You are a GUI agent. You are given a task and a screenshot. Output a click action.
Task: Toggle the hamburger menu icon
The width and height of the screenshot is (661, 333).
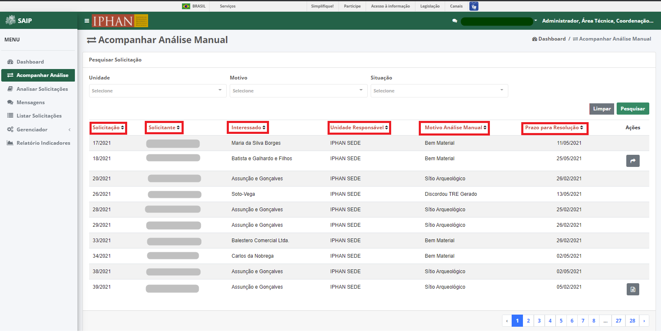pyautogui.click(x=87, y=20)
